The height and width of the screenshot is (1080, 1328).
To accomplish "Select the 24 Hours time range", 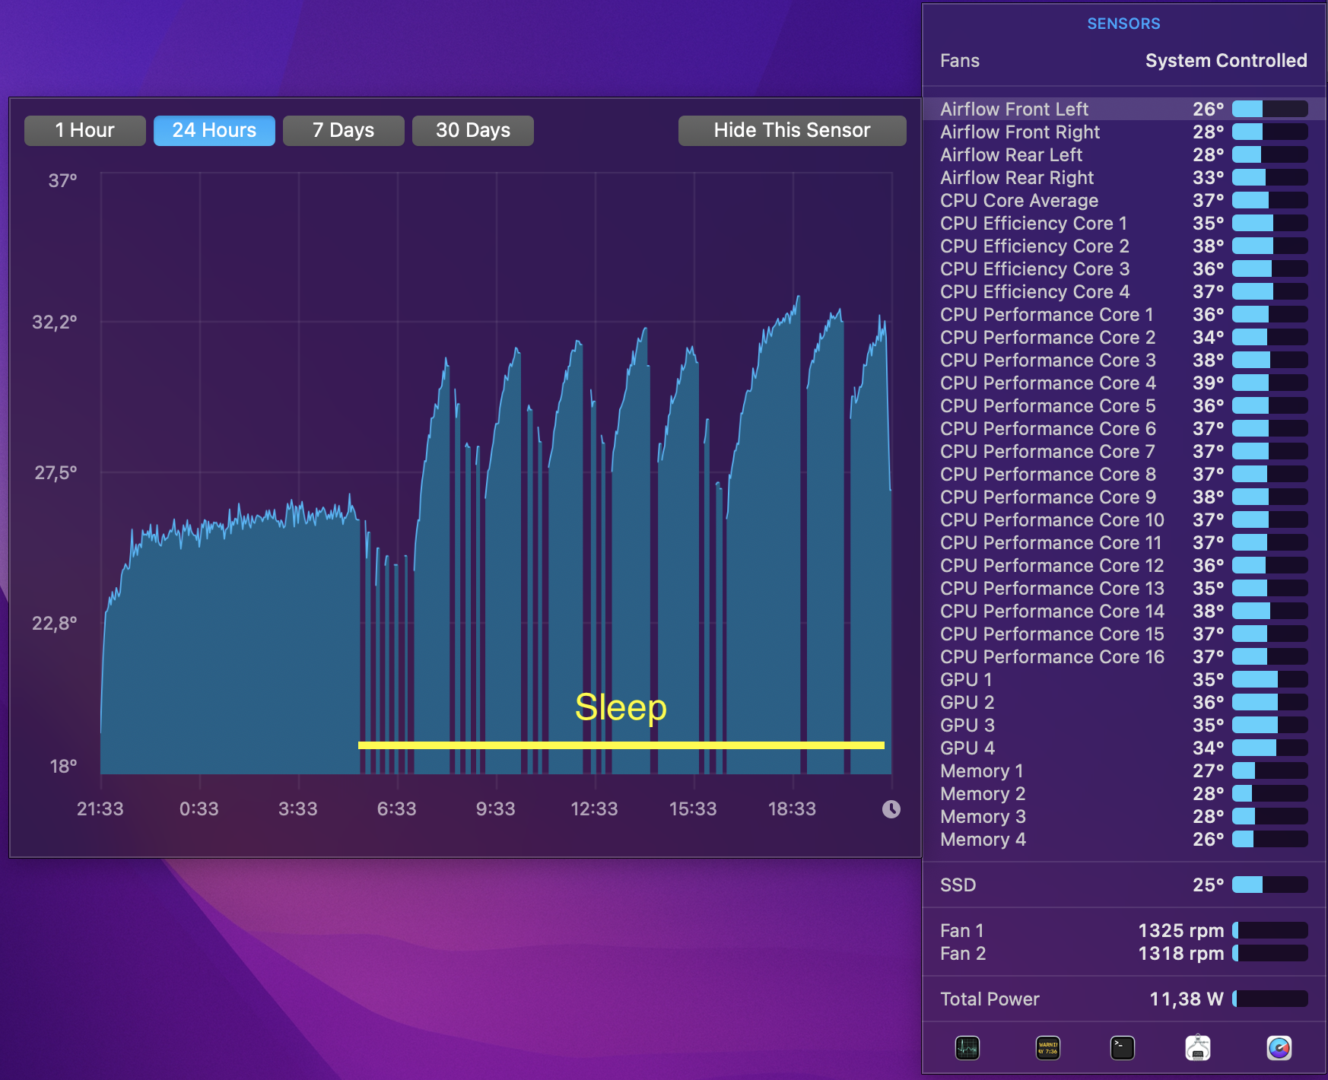I will pos(214,130).
